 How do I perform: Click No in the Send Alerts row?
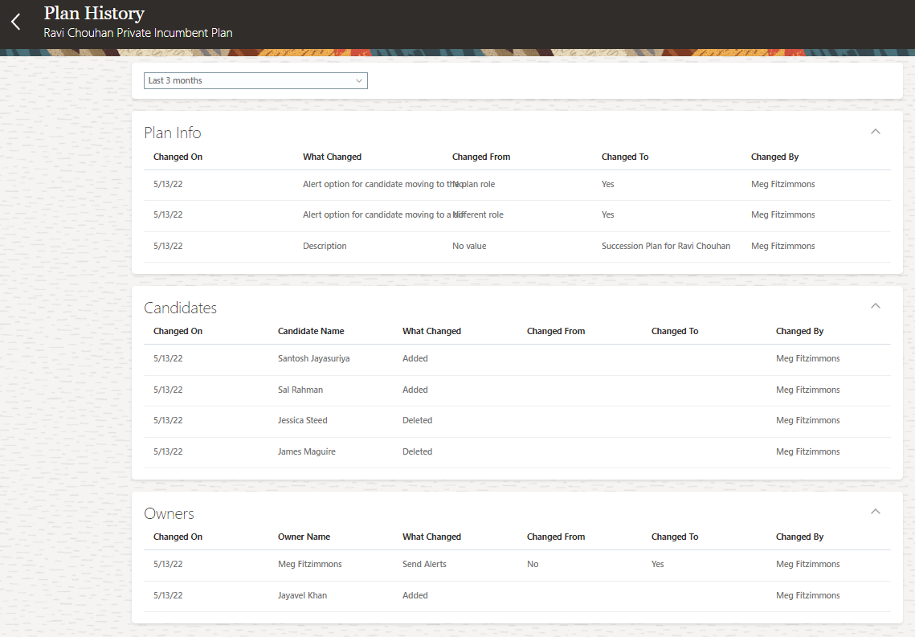pos(533,565)
